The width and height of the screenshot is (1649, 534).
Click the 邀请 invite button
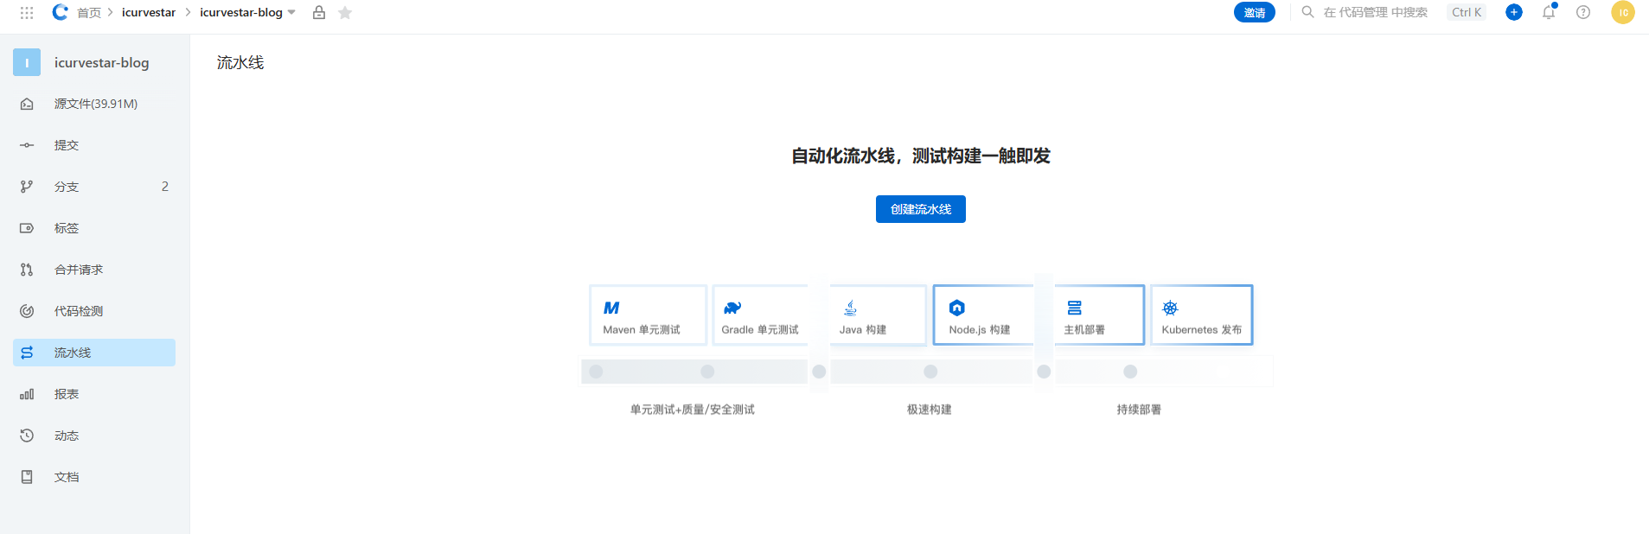tap(1254, 13)
